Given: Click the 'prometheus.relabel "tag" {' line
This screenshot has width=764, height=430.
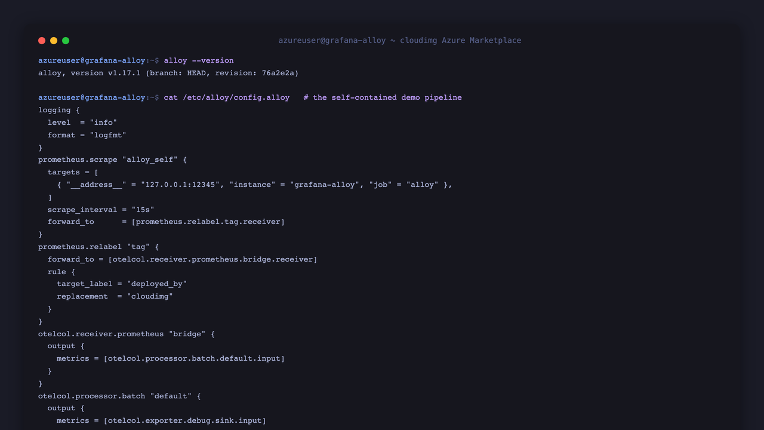Looking at the screenshot, I should tap(98, 247).
